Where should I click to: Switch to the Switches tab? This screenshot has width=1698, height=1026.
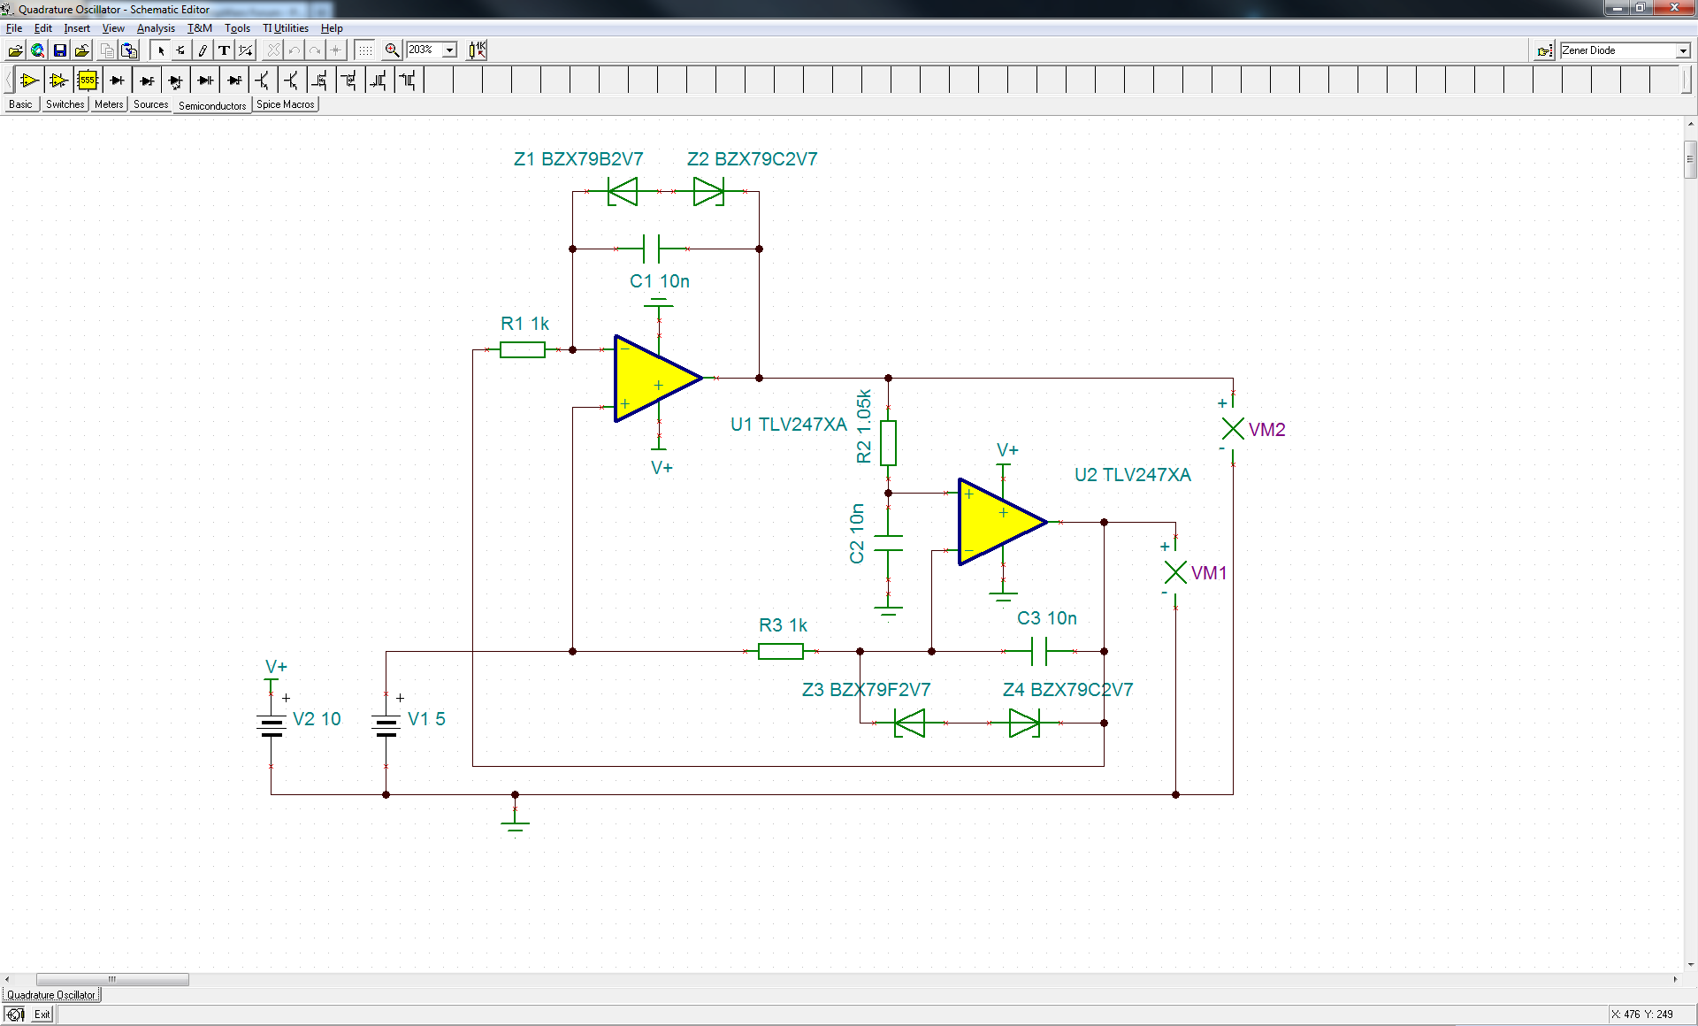65,104
